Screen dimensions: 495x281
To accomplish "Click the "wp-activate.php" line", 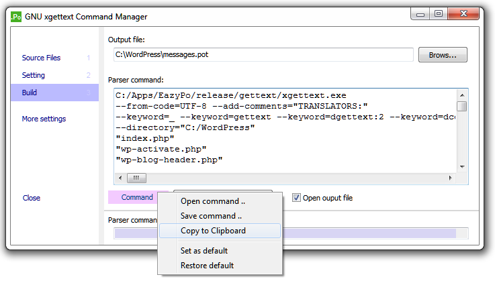I will (161, 149).
